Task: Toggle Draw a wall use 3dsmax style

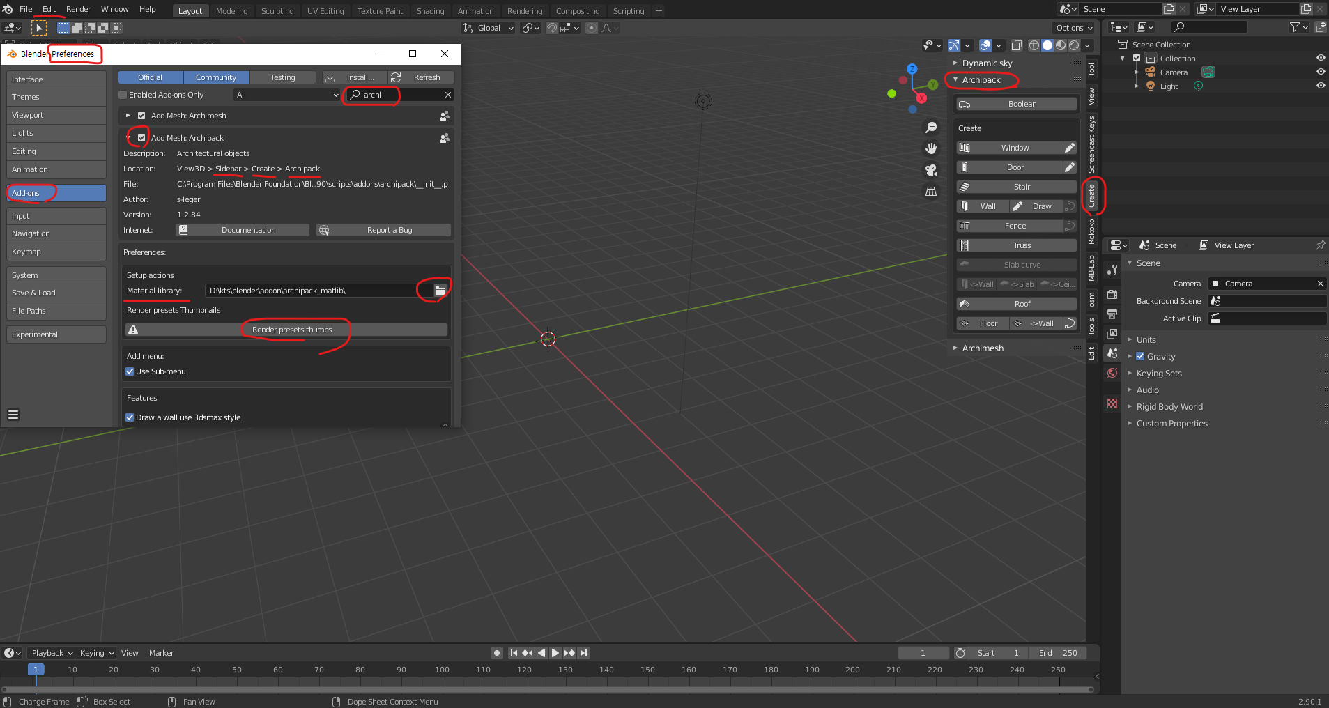Action: (x=130, y=417)
